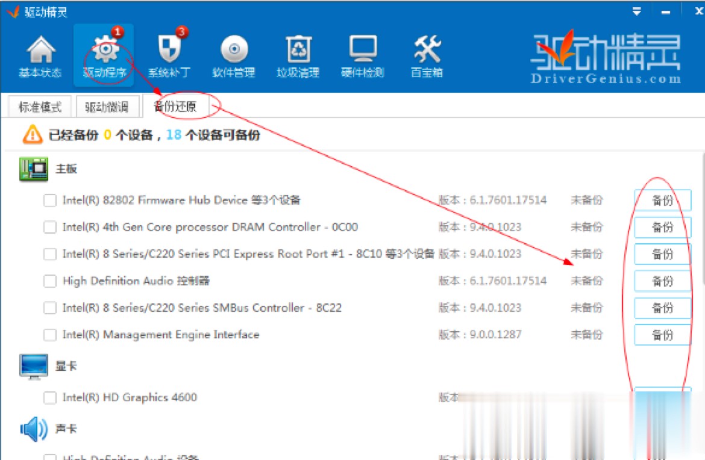This screenshot has height=460, width=705.
Task: Click the 主板 category label
Action: 66,169
